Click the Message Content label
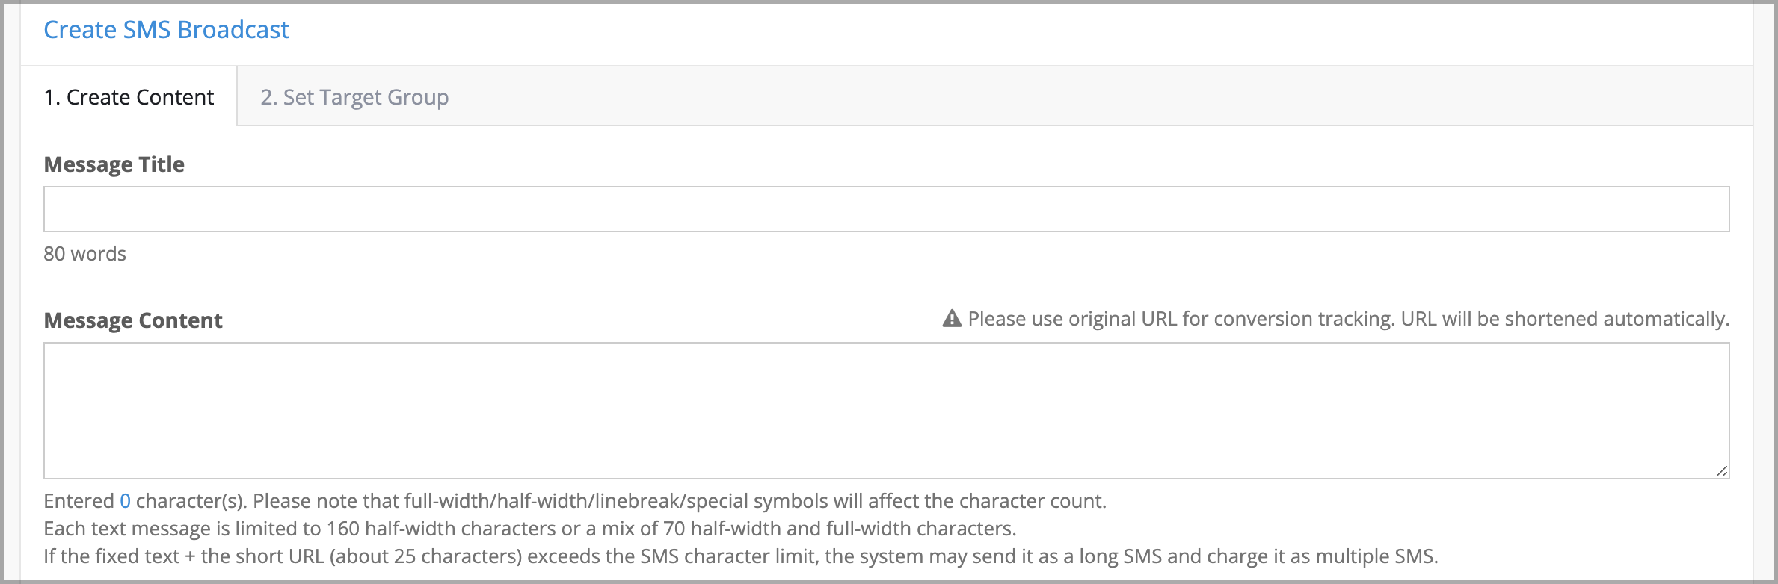The height and width of the screenshot is (584, 1778). click(133, 320)
